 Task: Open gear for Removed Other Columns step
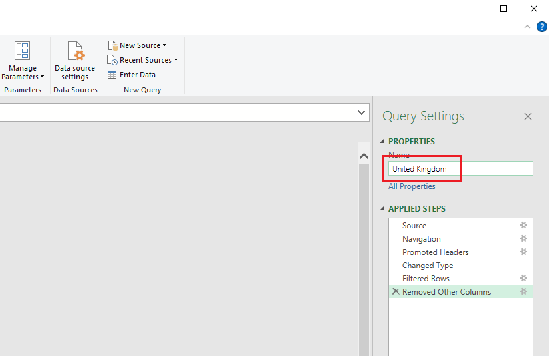[523, 292]
